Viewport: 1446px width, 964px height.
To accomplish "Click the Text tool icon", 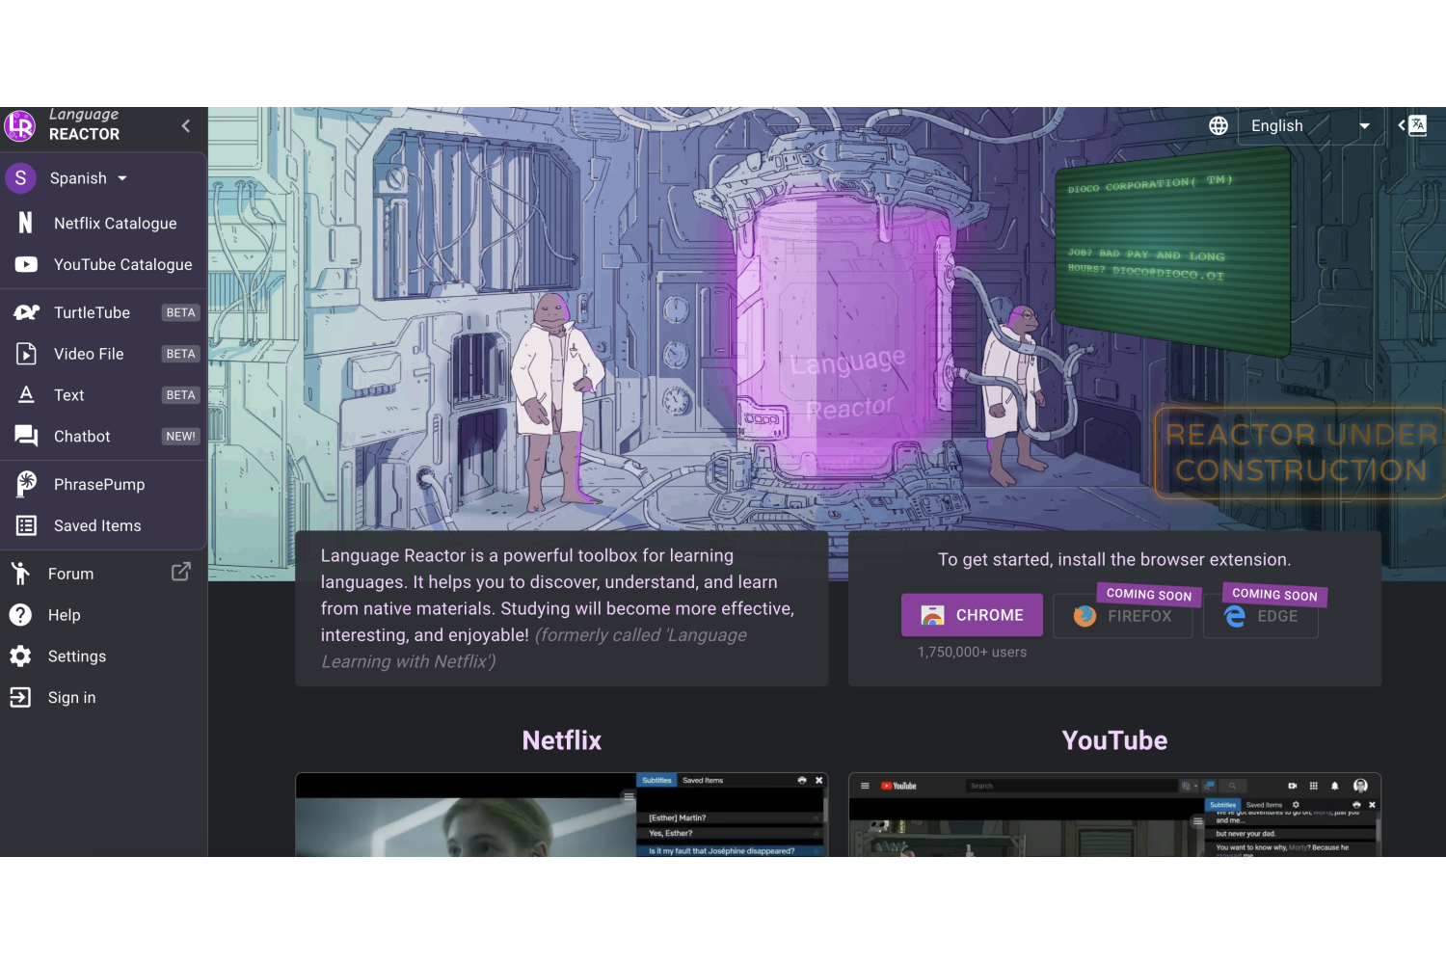I will tap(26, 394).
